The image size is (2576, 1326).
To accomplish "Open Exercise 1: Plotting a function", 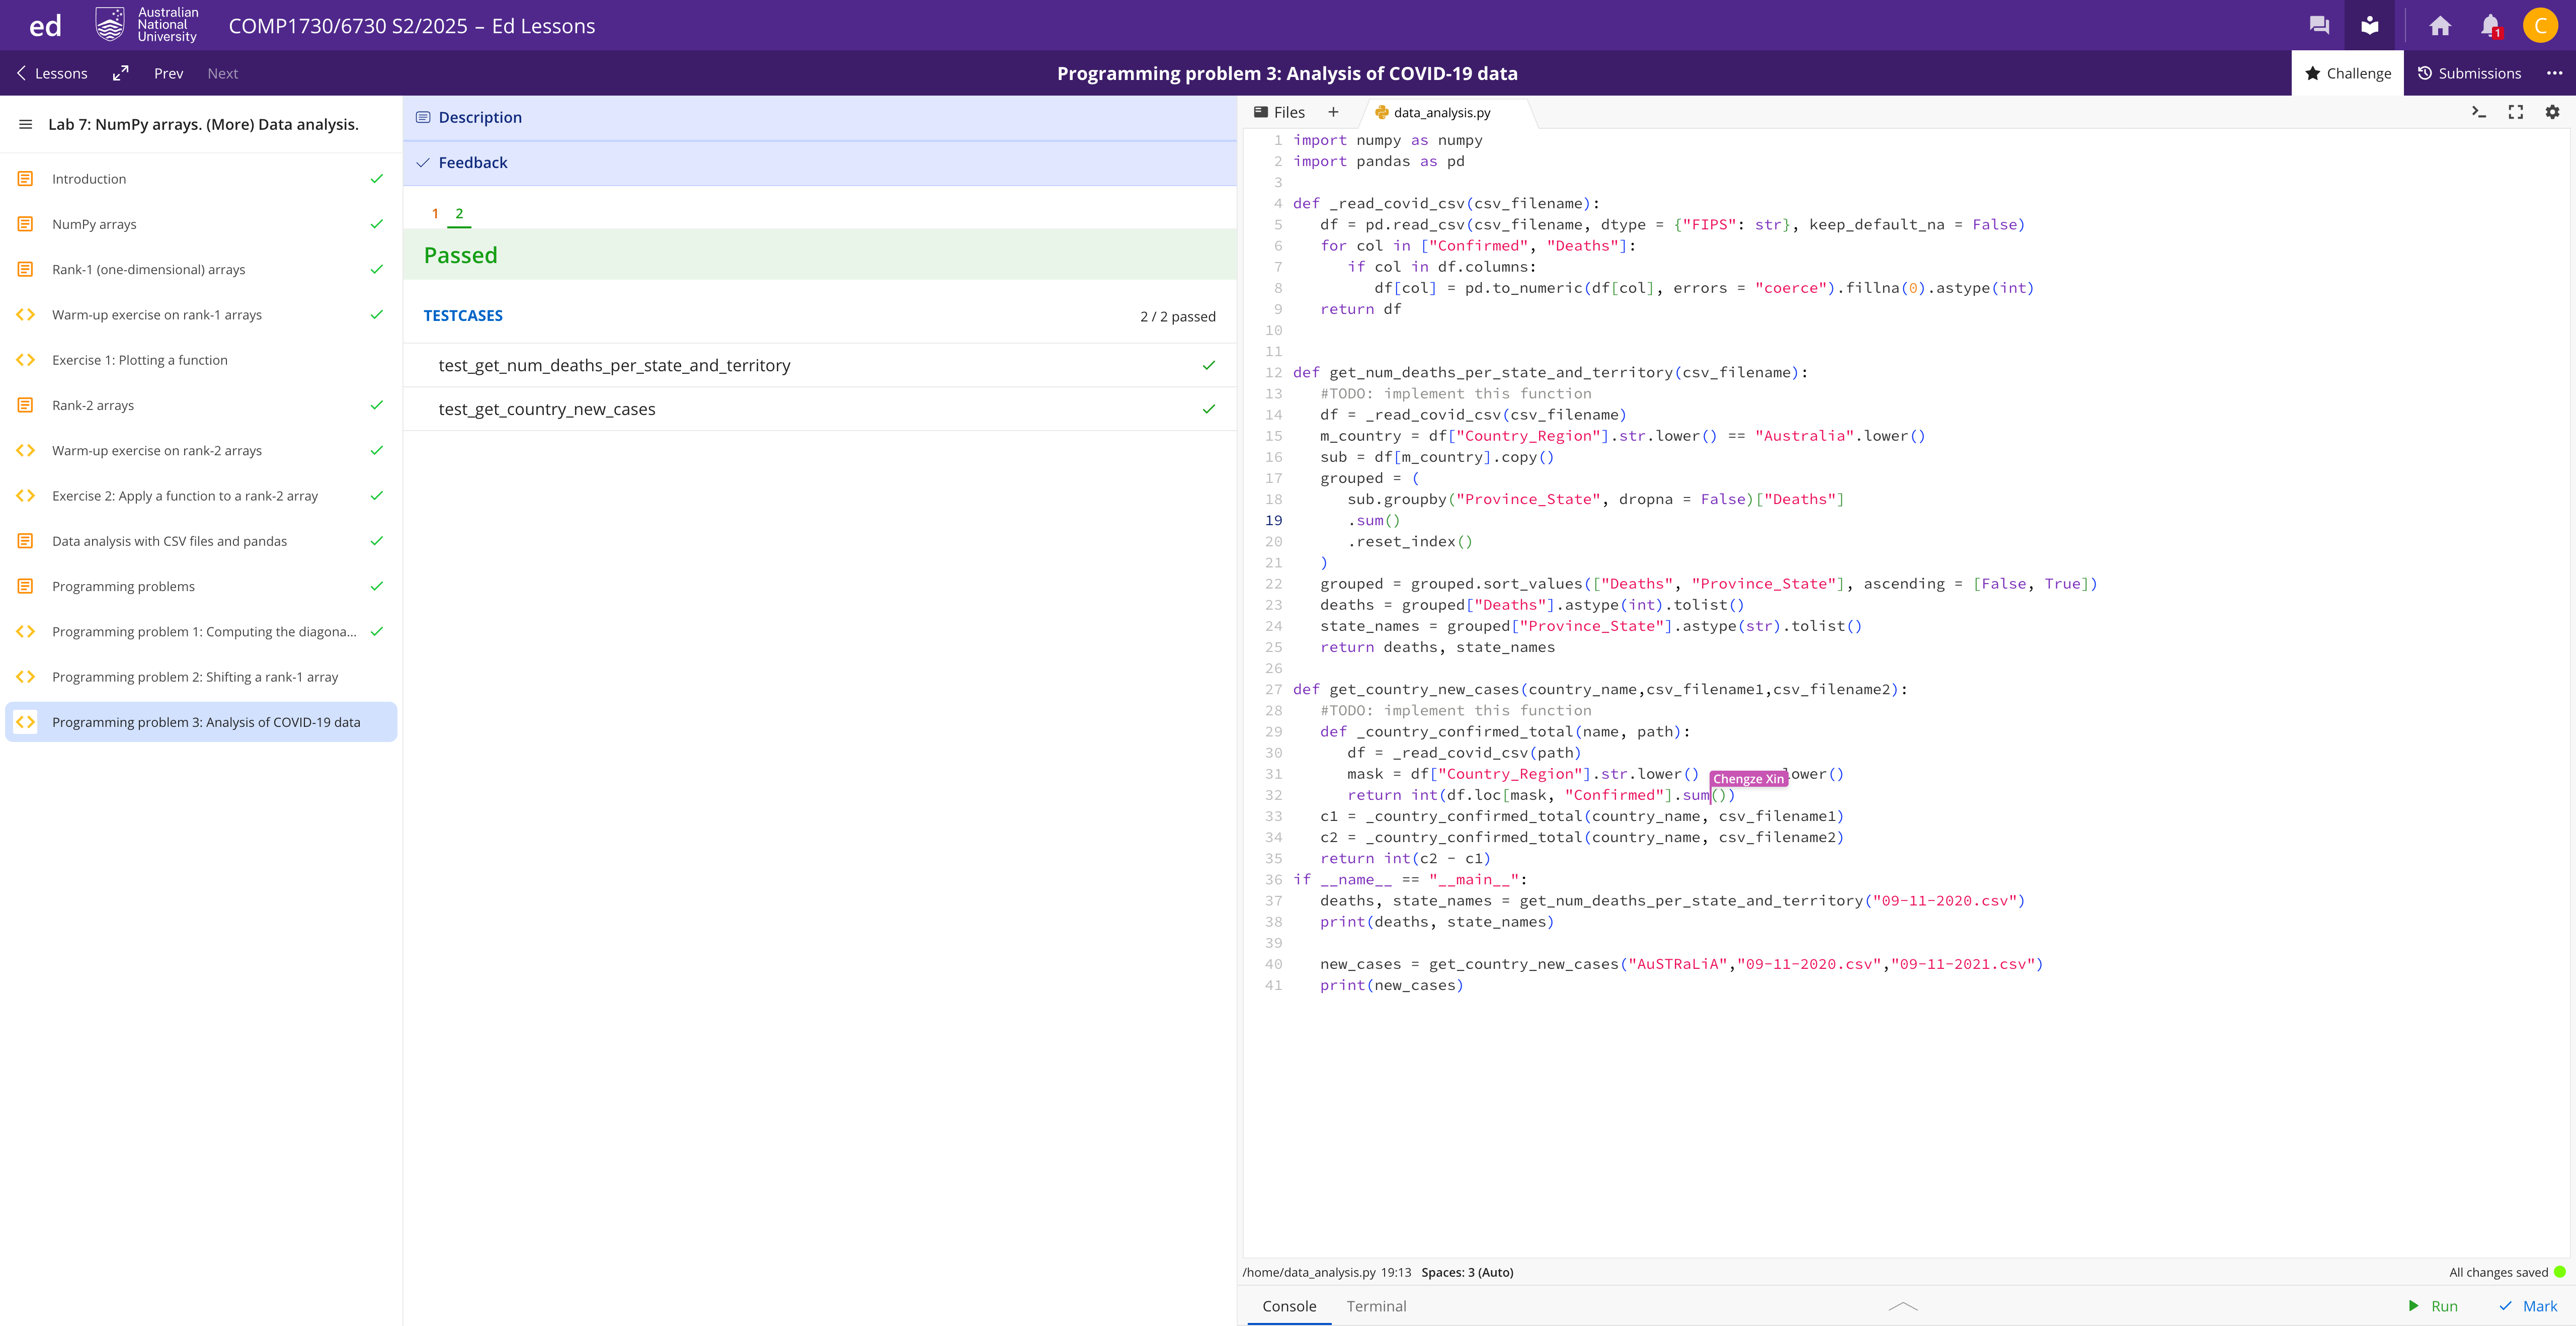I will [x=201, y=360].
